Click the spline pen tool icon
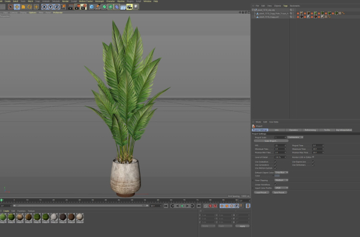The width and height of the screenshot is (360, 237). click(98, 7)
